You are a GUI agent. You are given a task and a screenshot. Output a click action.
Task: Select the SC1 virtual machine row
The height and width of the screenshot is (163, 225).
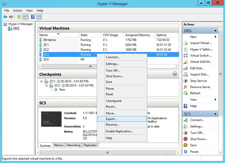click(109, 45)
